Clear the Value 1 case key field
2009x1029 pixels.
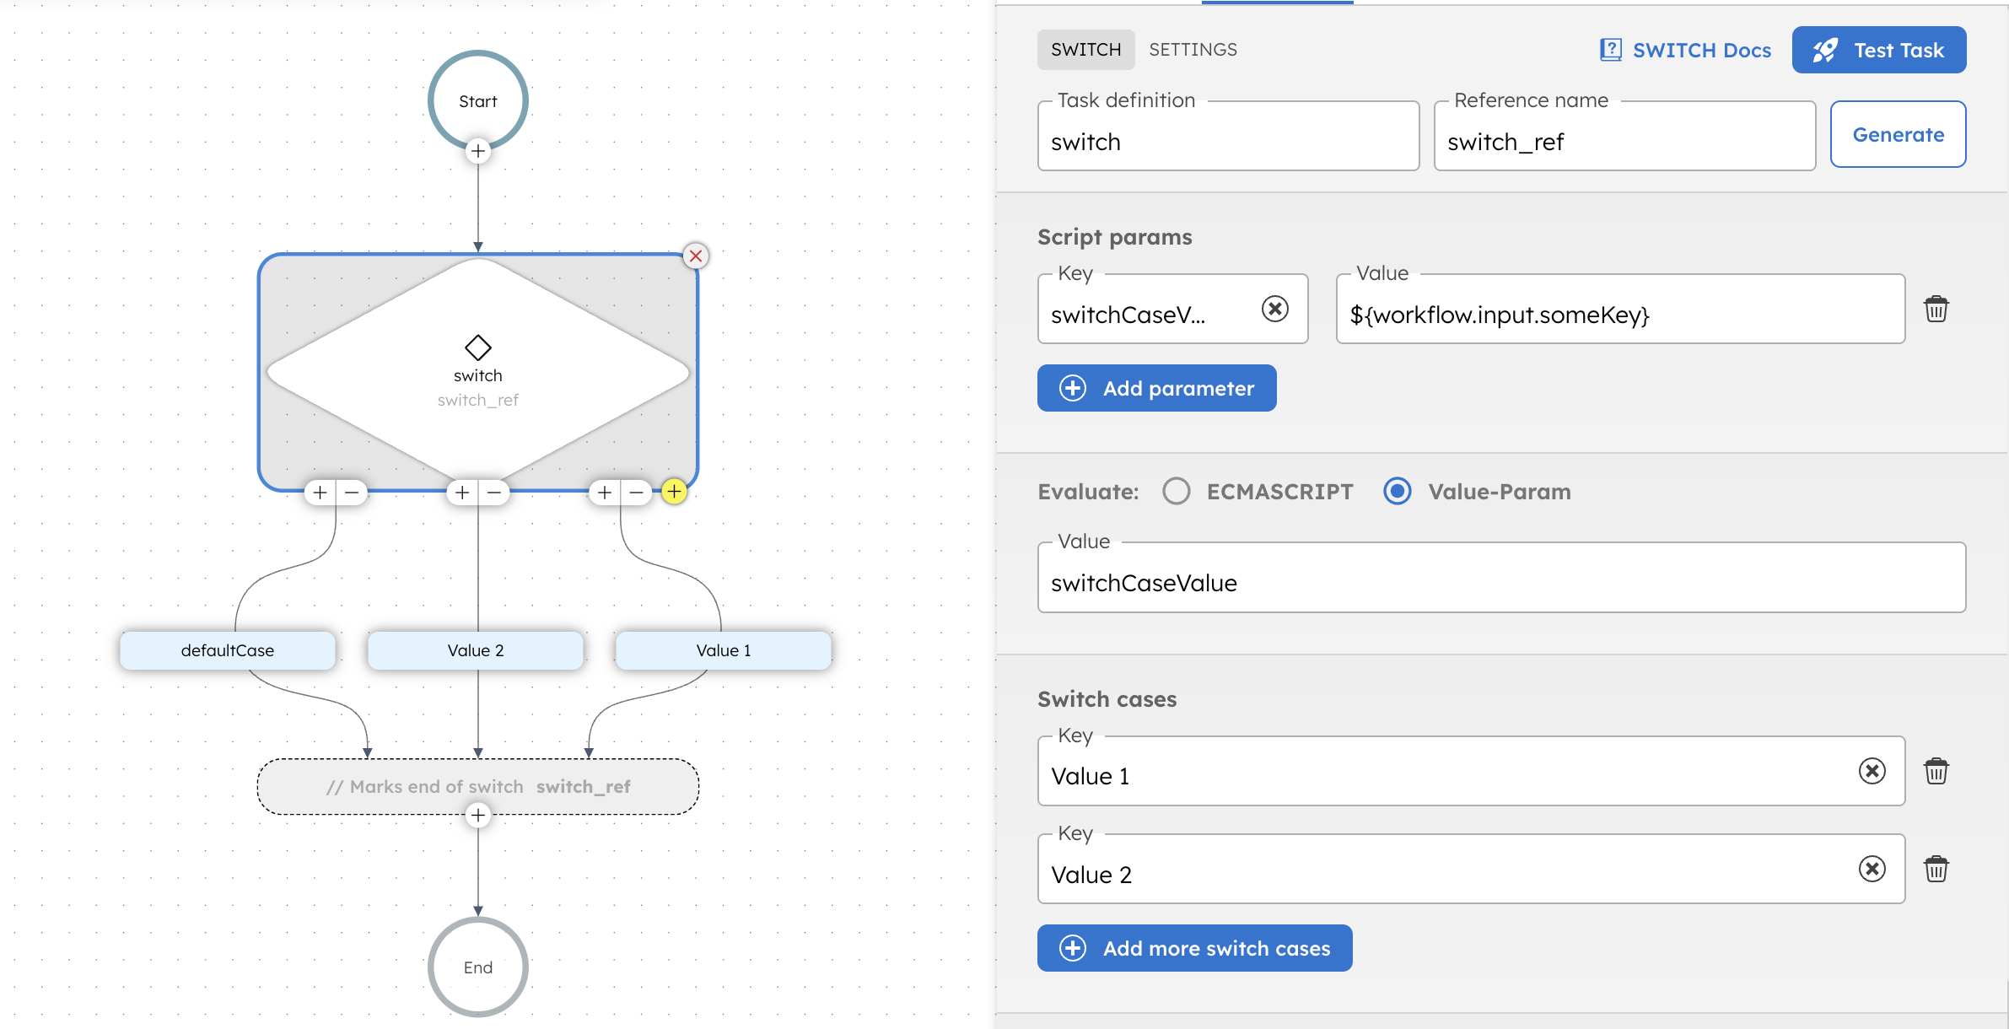tap(1871, 770)
